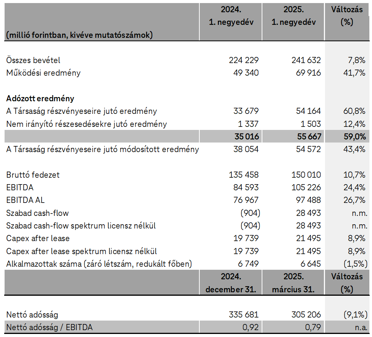Click the Szabad cash-flow spektrum licensz nélkül label

[x=81, y=226]
